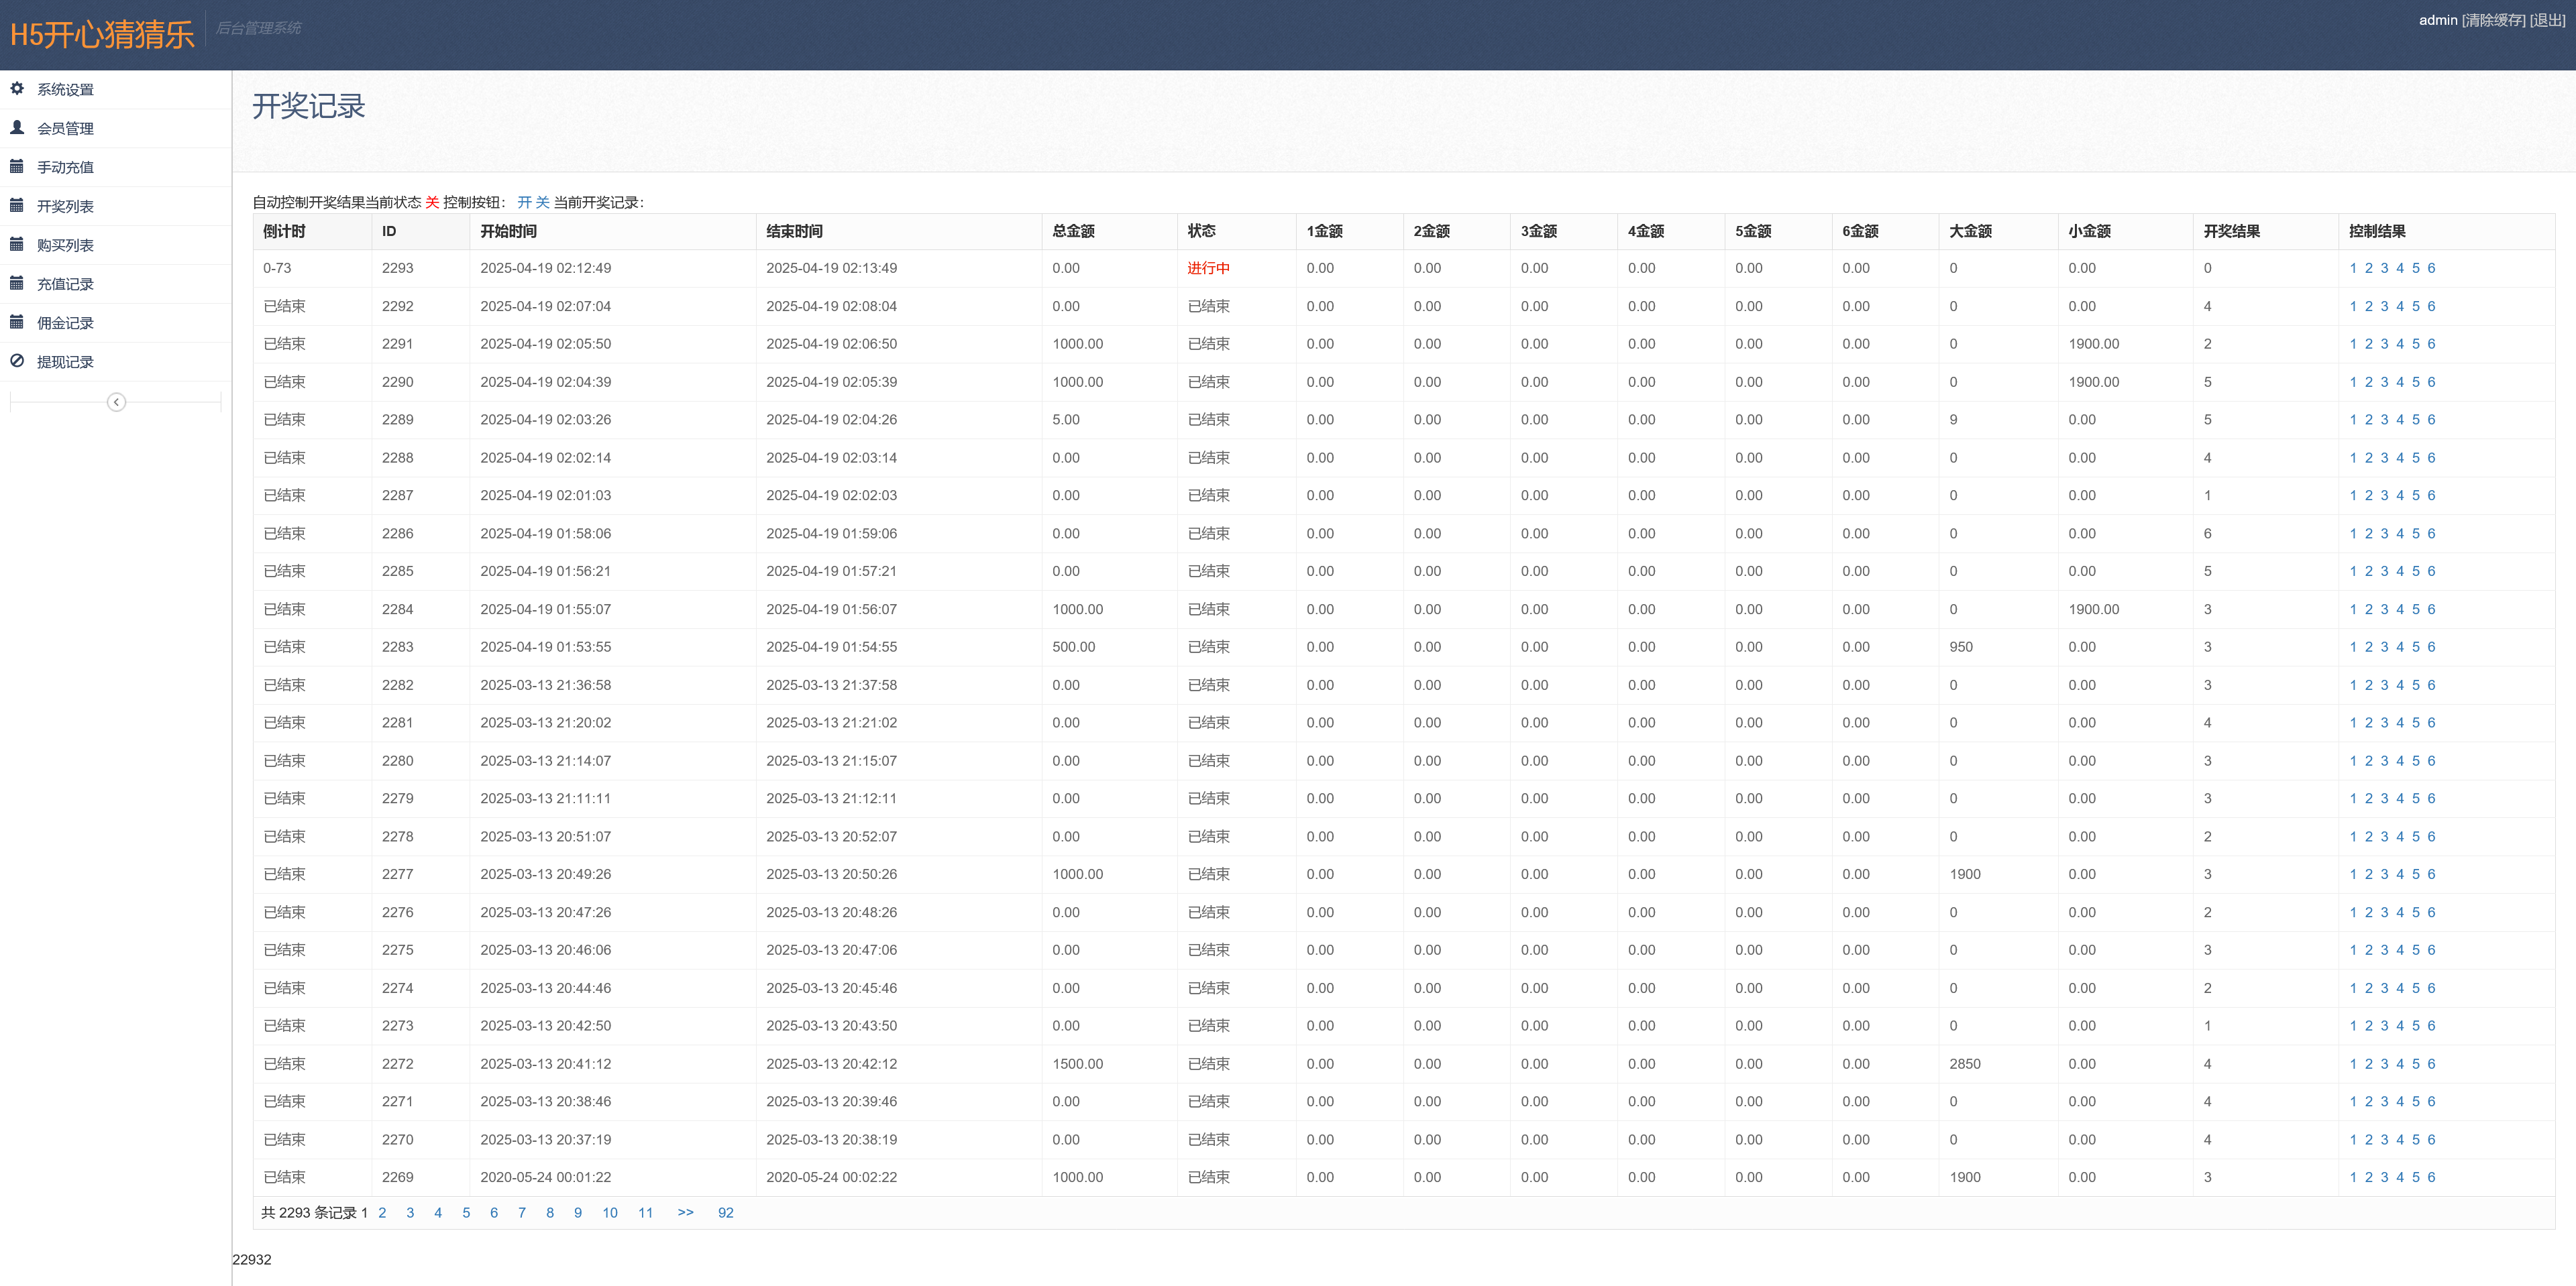Screen dimensions: 2576x1286
Task: Open the 购买列表 menu item
Action: tap(65, 246)
